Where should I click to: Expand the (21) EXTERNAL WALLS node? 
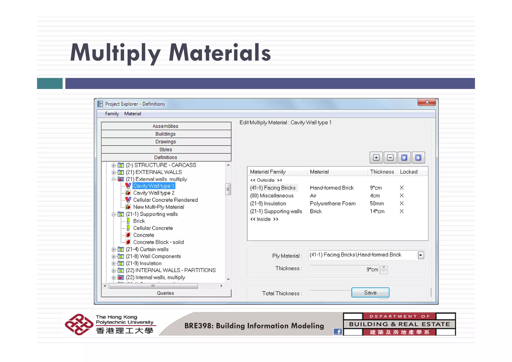pyautogui.click(x=113, y=172)
